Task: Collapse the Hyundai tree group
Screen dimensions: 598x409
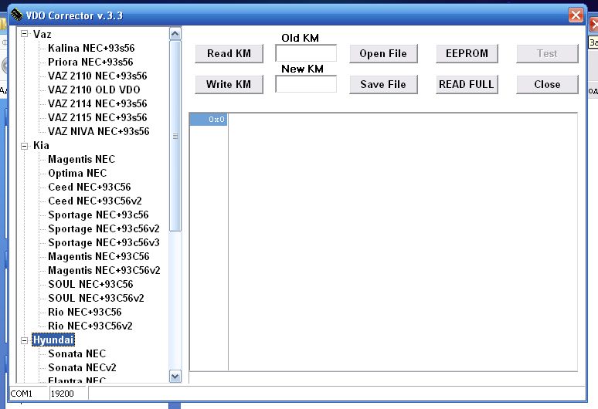Action: [x=25, y=340]
